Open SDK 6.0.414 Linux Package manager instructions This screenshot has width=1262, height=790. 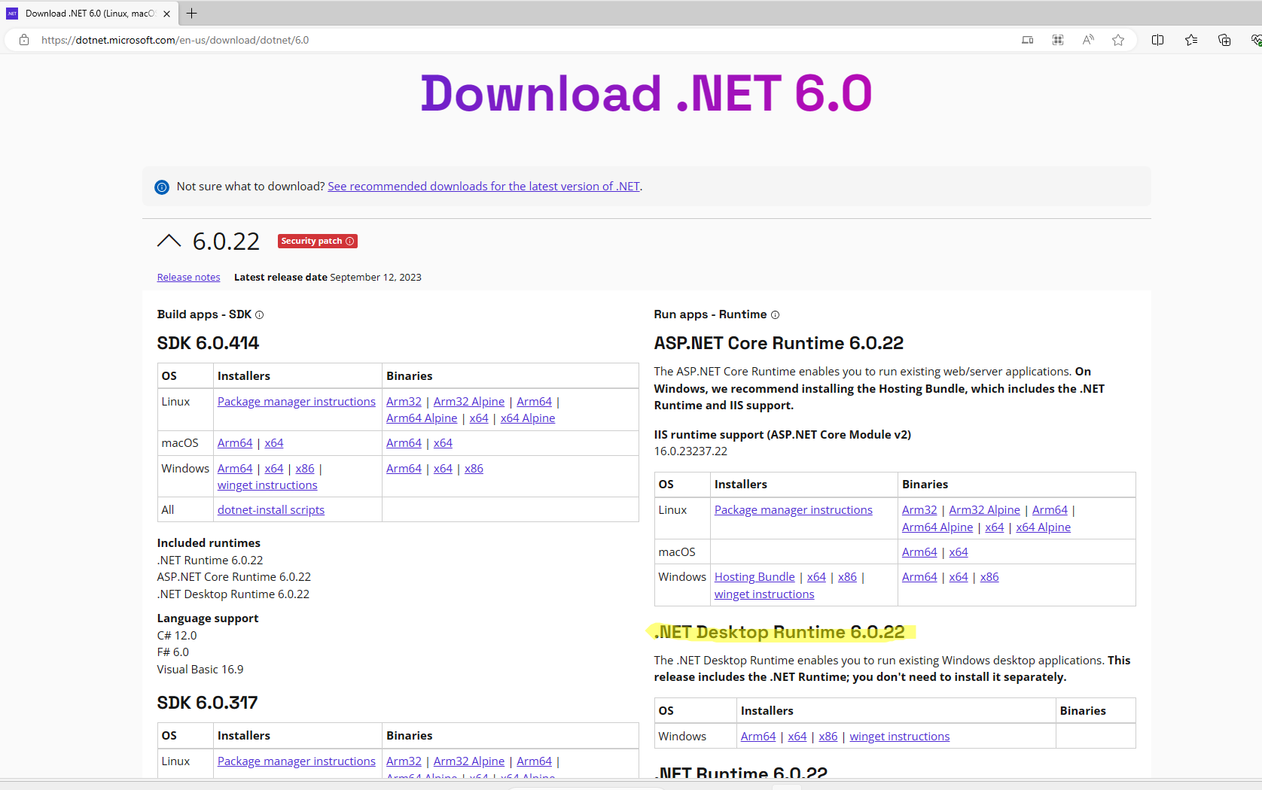296,402
